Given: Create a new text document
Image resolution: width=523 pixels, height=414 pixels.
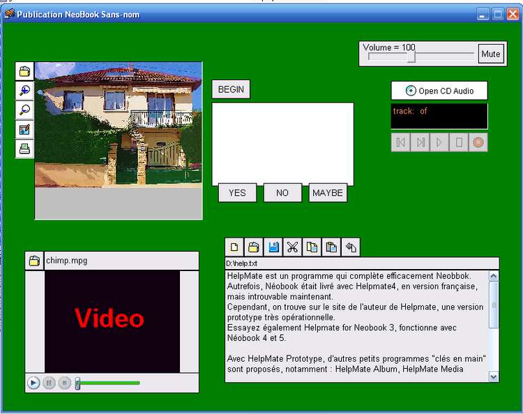Looking at the screenshot, I should pyautogui.click(x=234, y=247).
